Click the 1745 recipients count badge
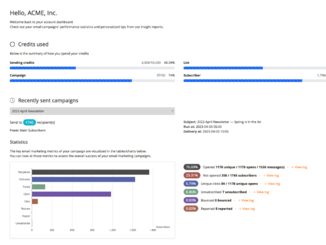This screenshot has width=326, height=245. pyautogui.click(x=30, y=123)
